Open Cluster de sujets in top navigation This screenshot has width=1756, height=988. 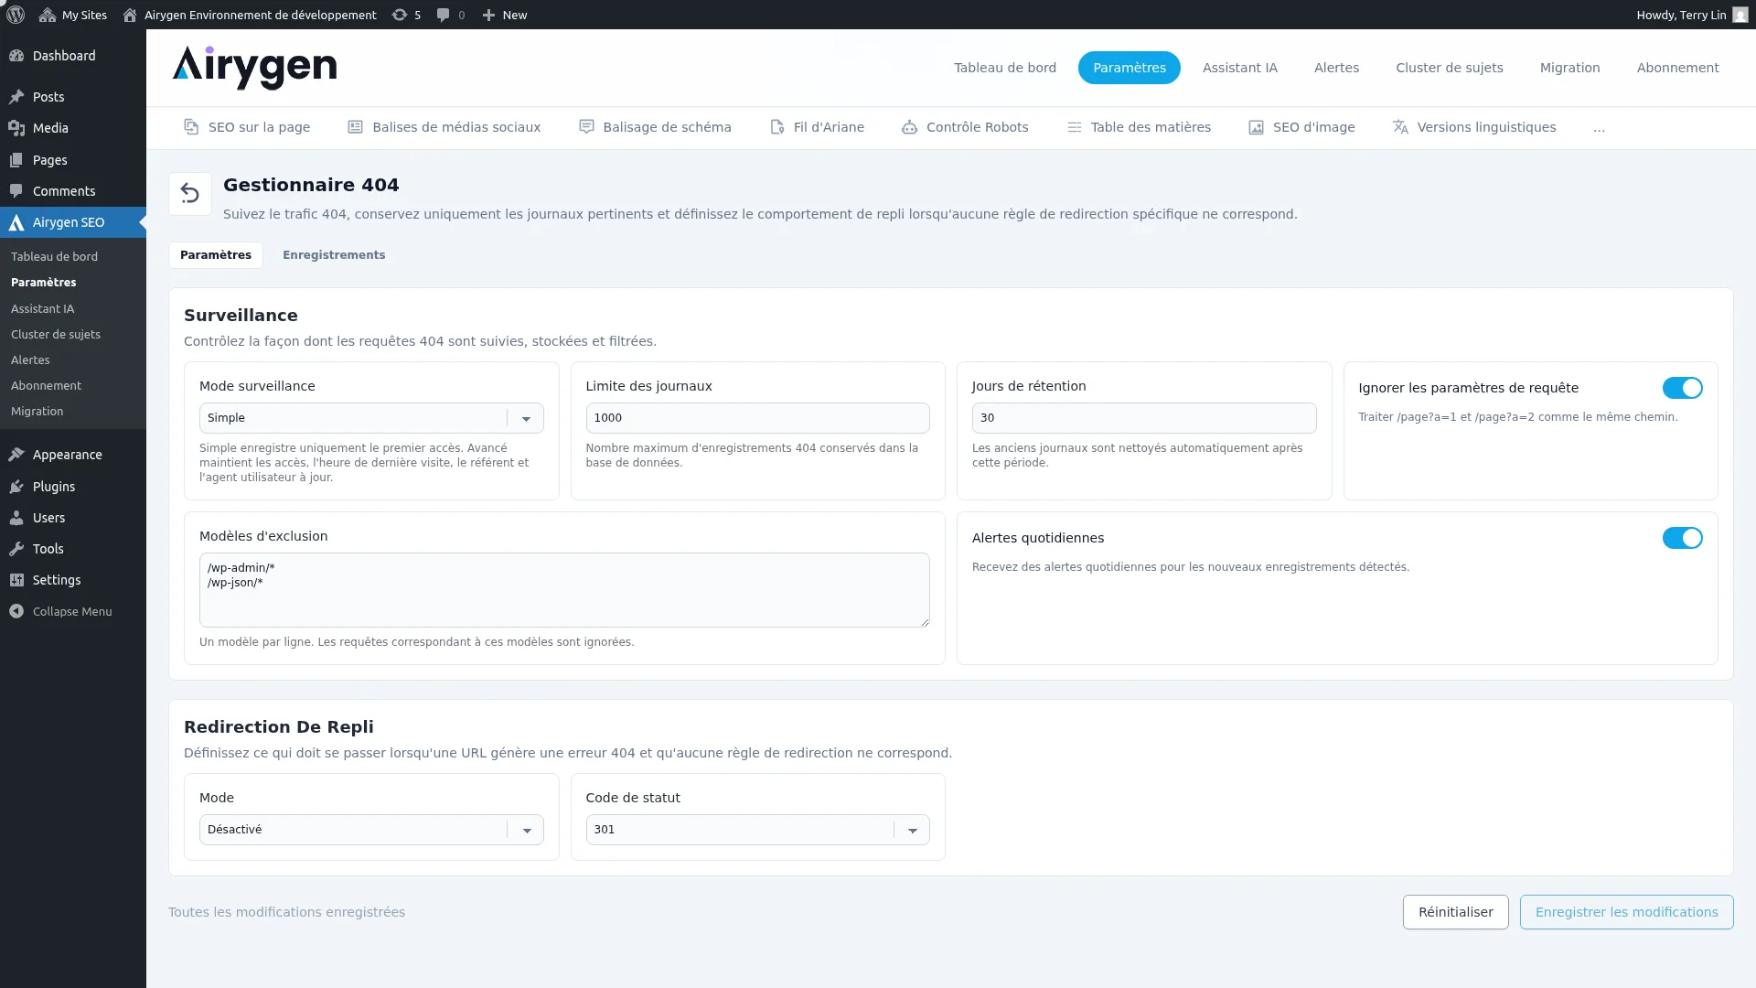tap(1449, 68)
